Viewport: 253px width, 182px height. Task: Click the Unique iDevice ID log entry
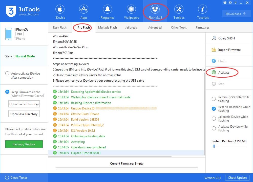coord(105,108)
